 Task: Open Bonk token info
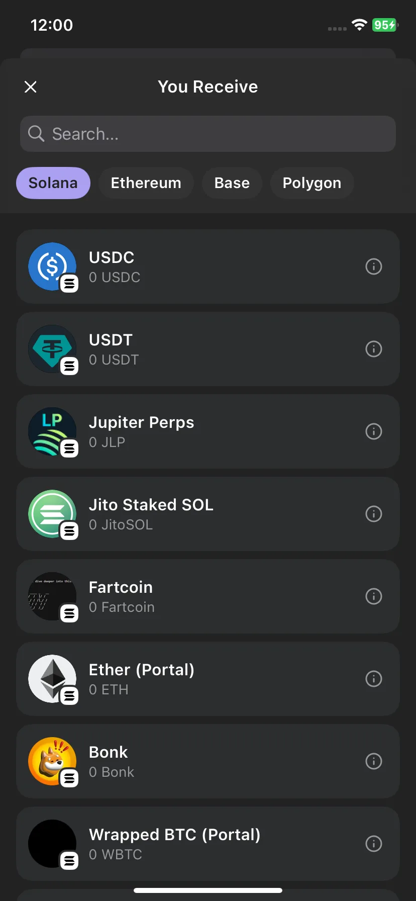coord(373,761)
